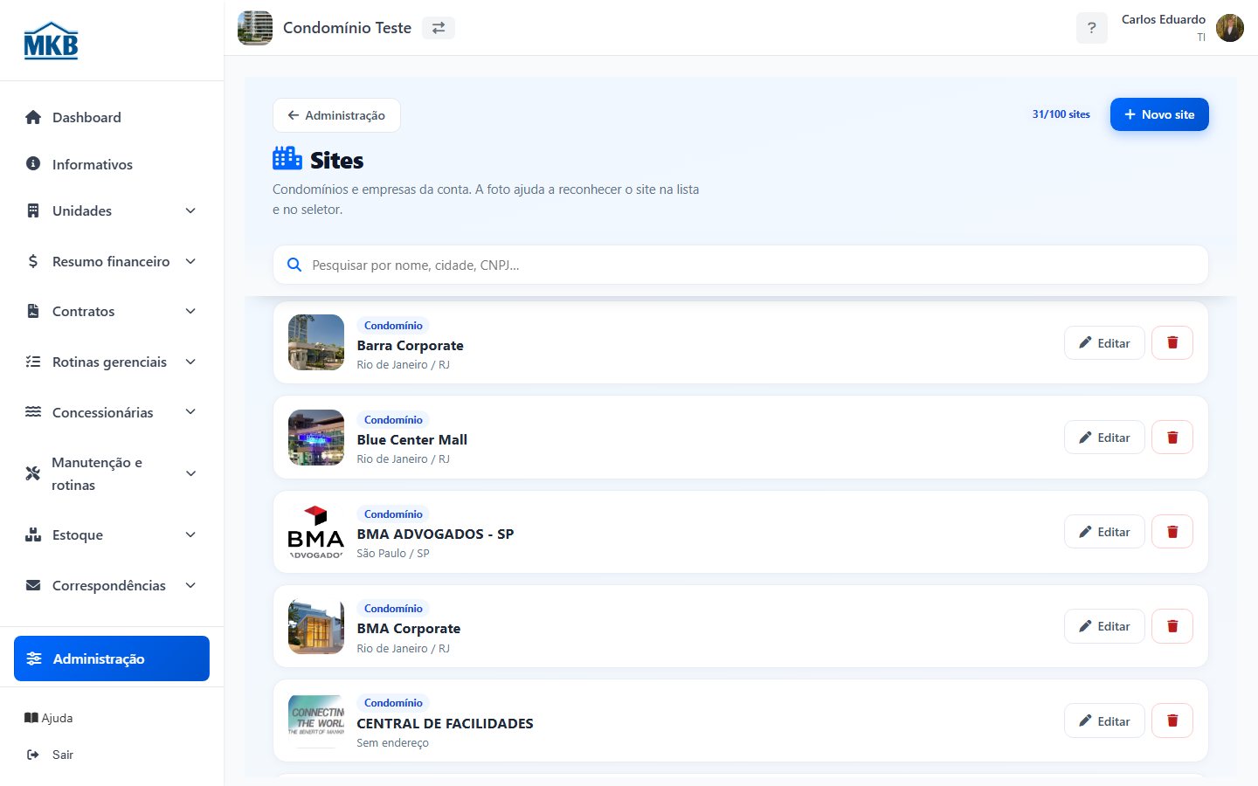1258x786 pixels.
Task: Open the BMA ADVOGADOS logo thumbnail
Action: (316, 531)
